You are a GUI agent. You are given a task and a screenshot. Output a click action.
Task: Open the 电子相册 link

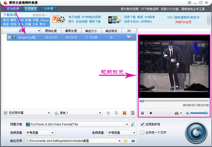[x=74, y=17]
